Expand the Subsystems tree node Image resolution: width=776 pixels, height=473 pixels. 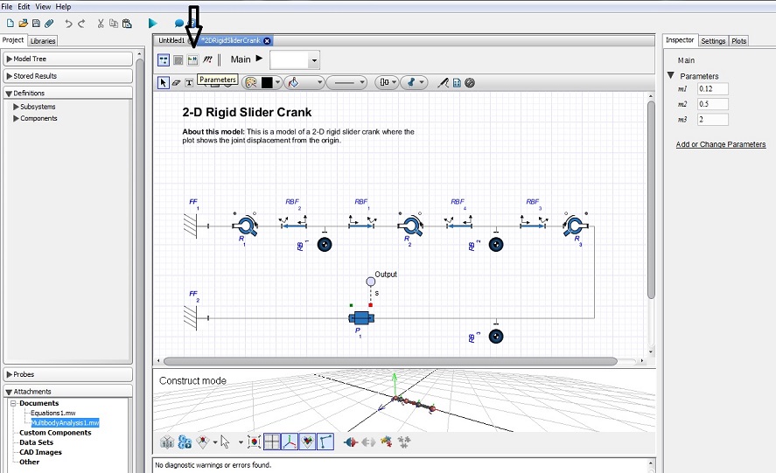tap(16, 107)
